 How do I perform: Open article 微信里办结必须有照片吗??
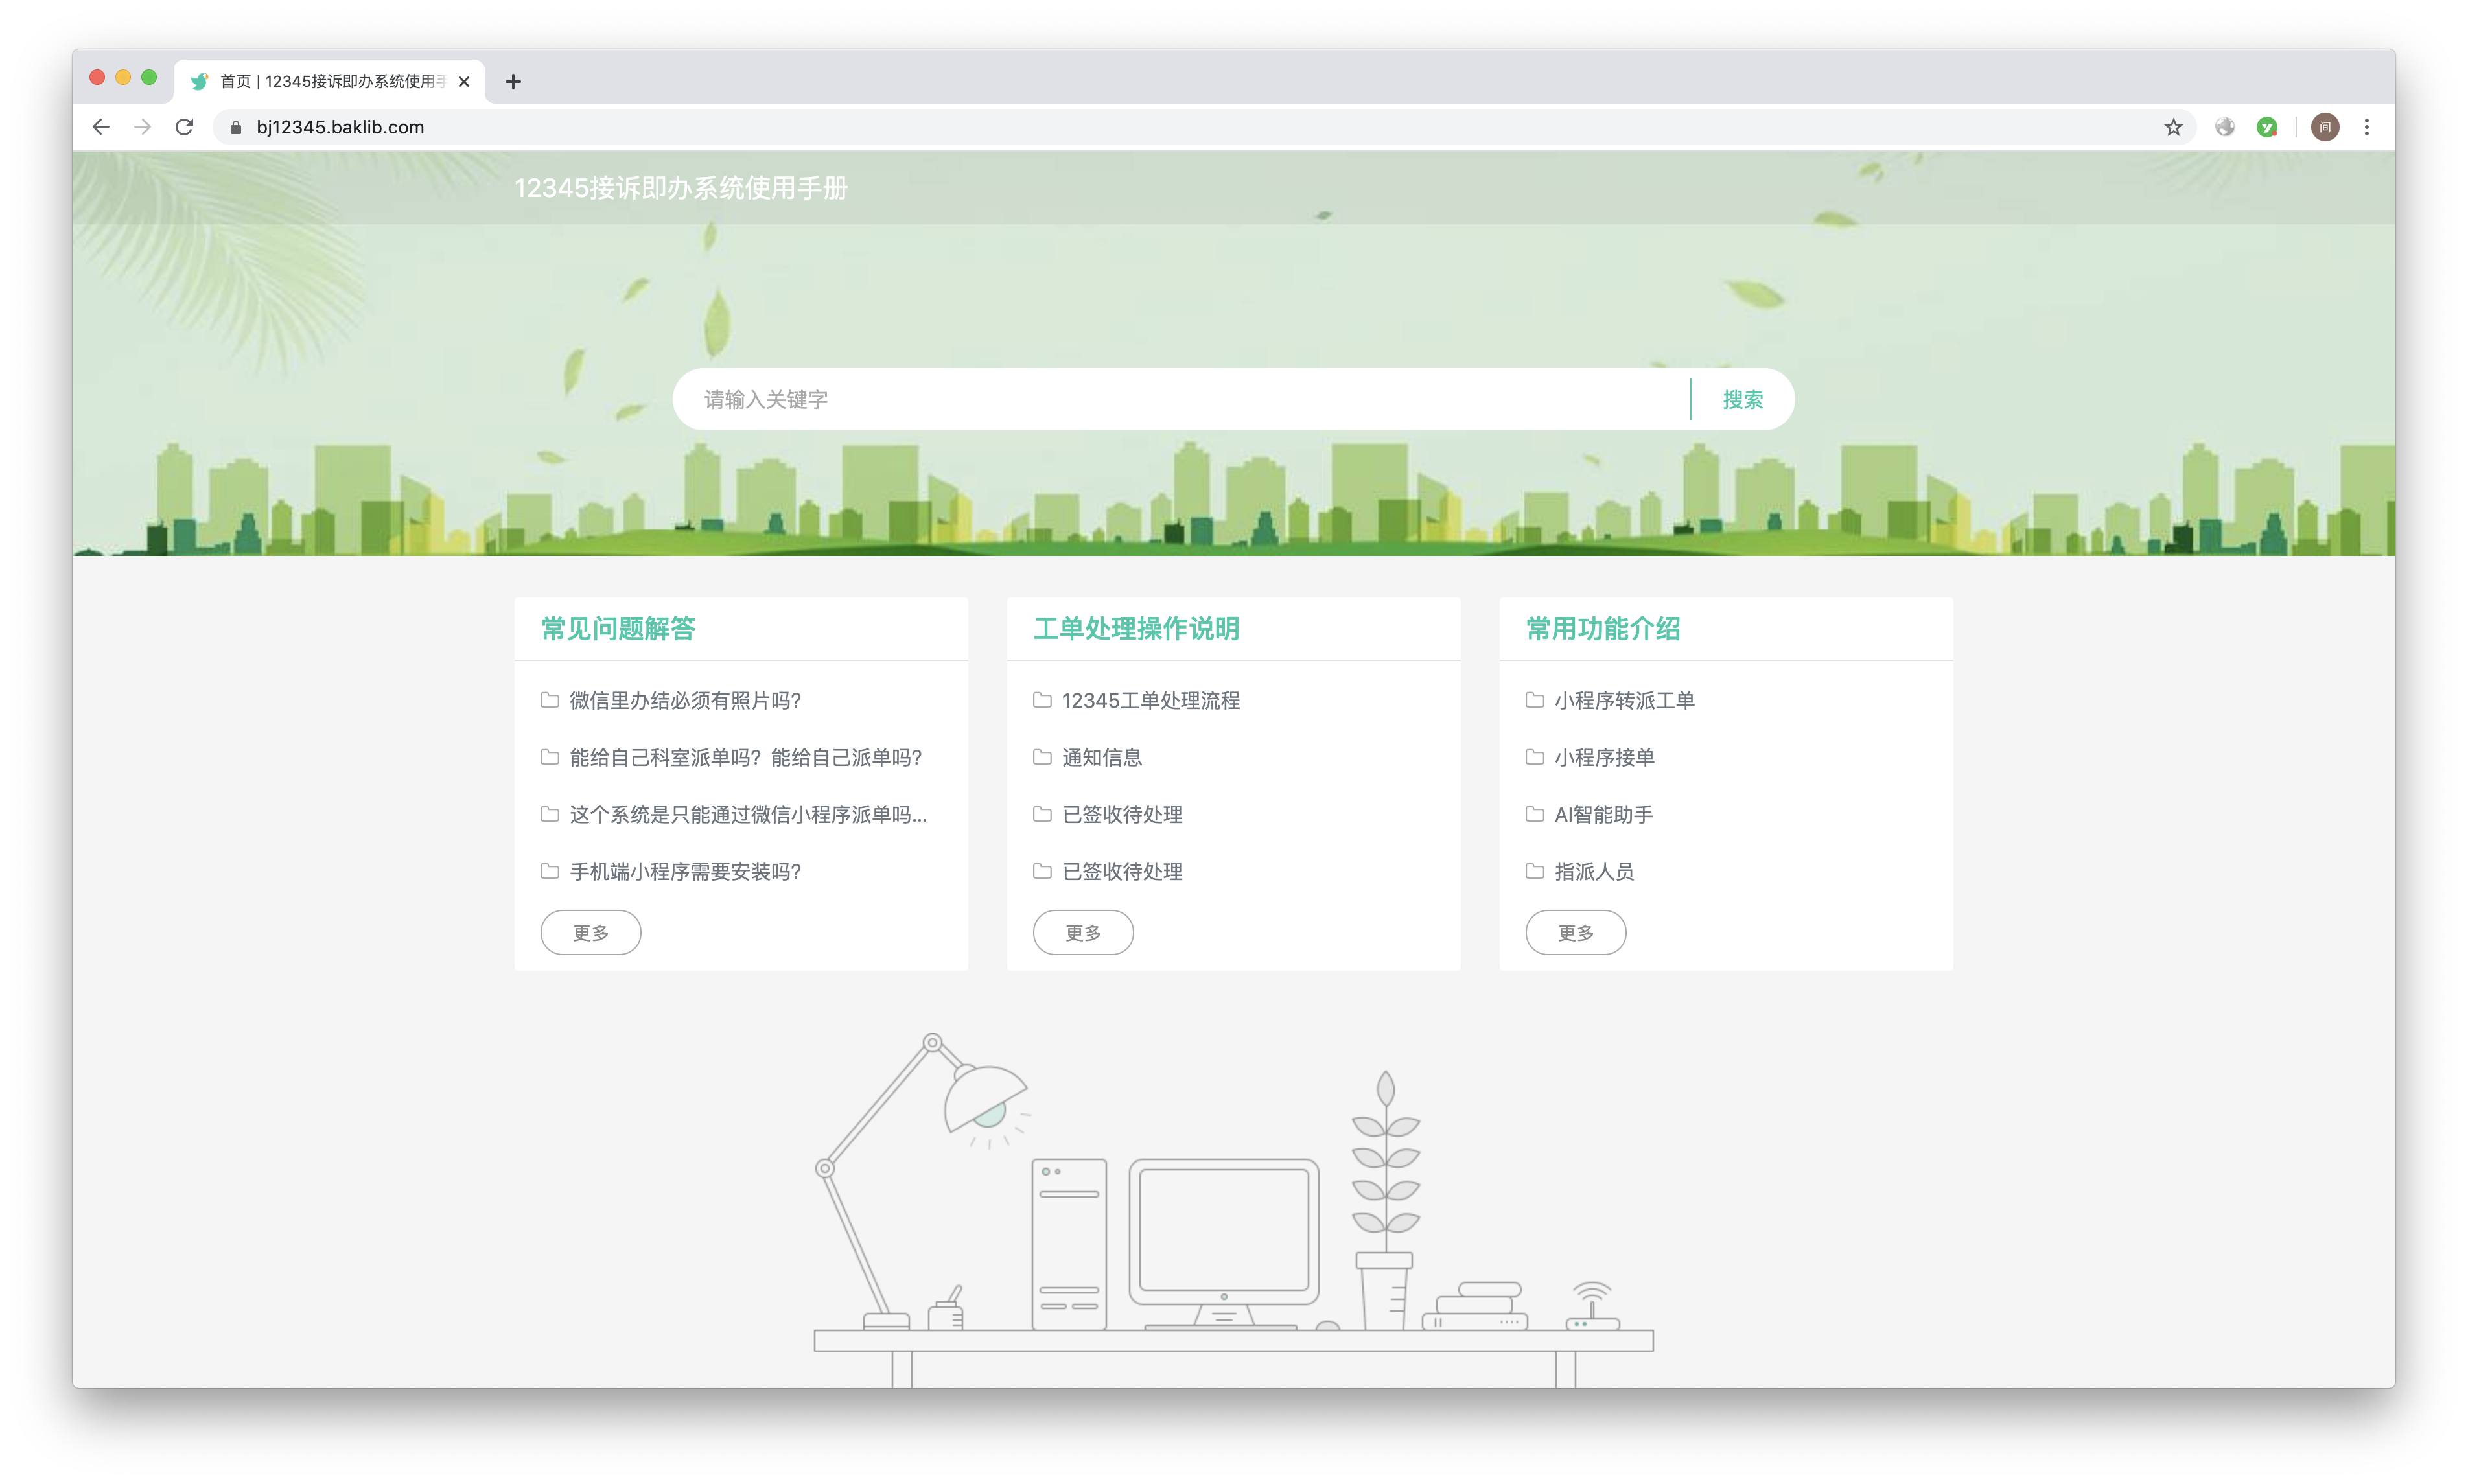[x=685, y=701]
